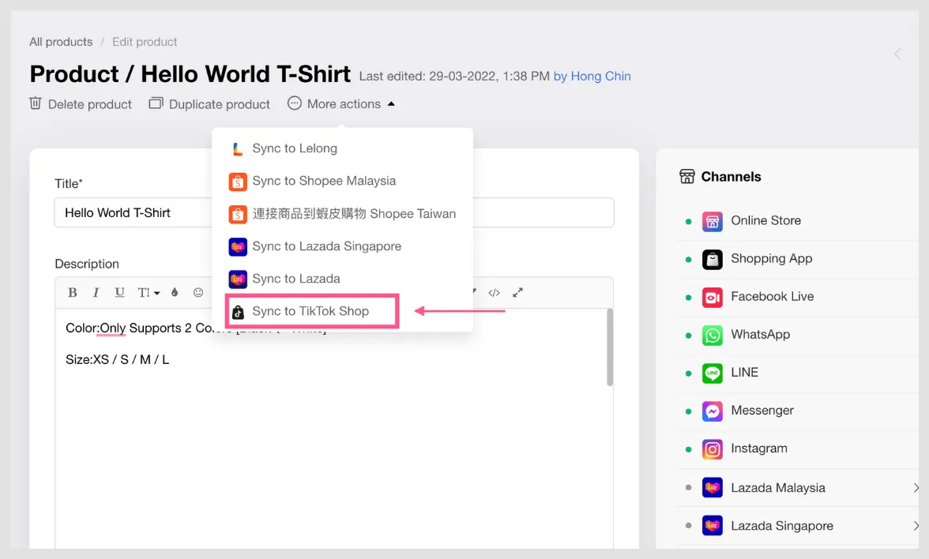The width and height of the screenshot is (929, 559).
Task: Apply italic formatting to the description
Action: coord(96,292)
